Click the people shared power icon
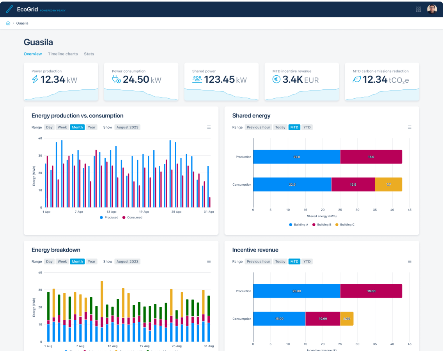Viewport: 443px width, 351px height. click(197, 79)
